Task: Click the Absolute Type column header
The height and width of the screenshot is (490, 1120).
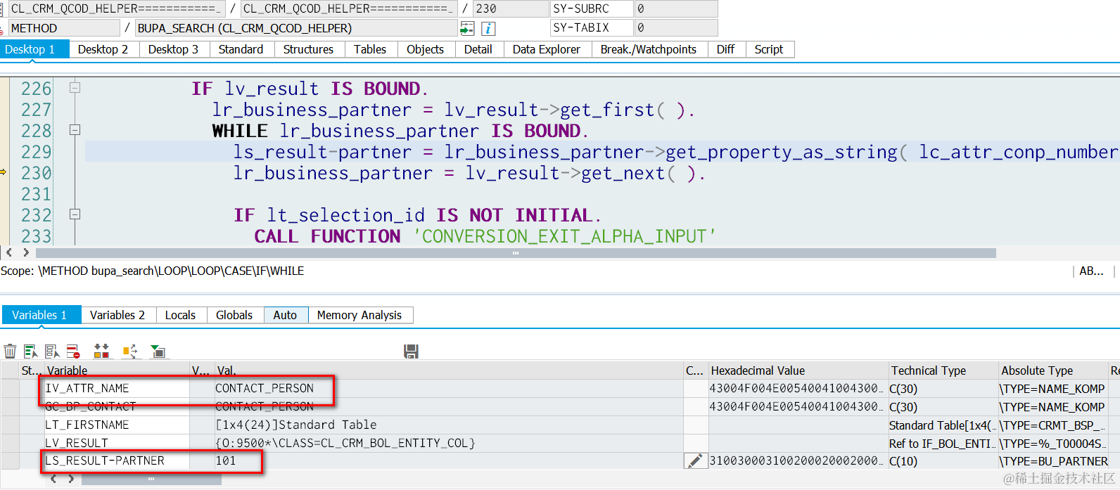Action: coord(1052,370)
